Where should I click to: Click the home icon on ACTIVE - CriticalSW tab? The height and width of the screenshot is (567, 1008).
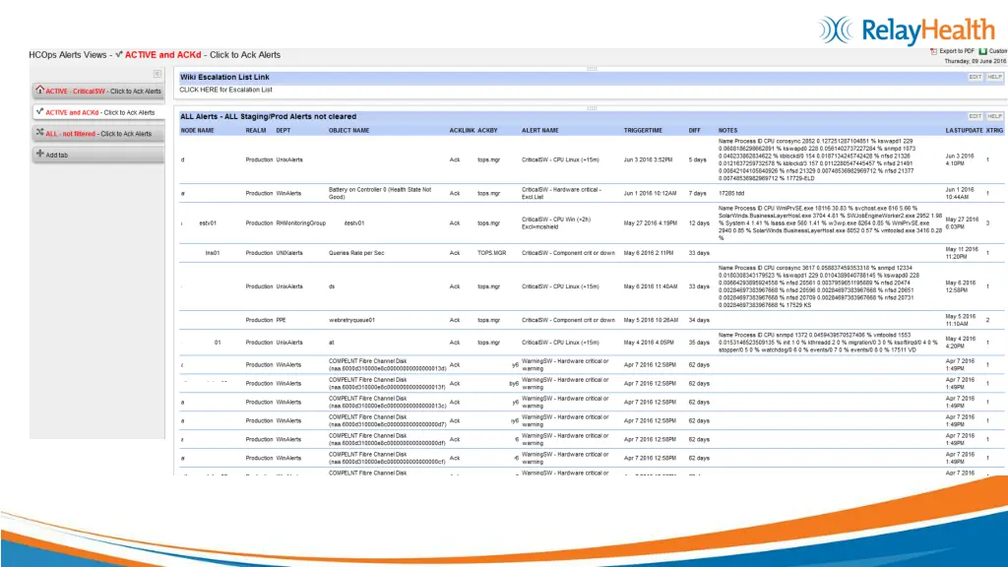pos(39,90)
